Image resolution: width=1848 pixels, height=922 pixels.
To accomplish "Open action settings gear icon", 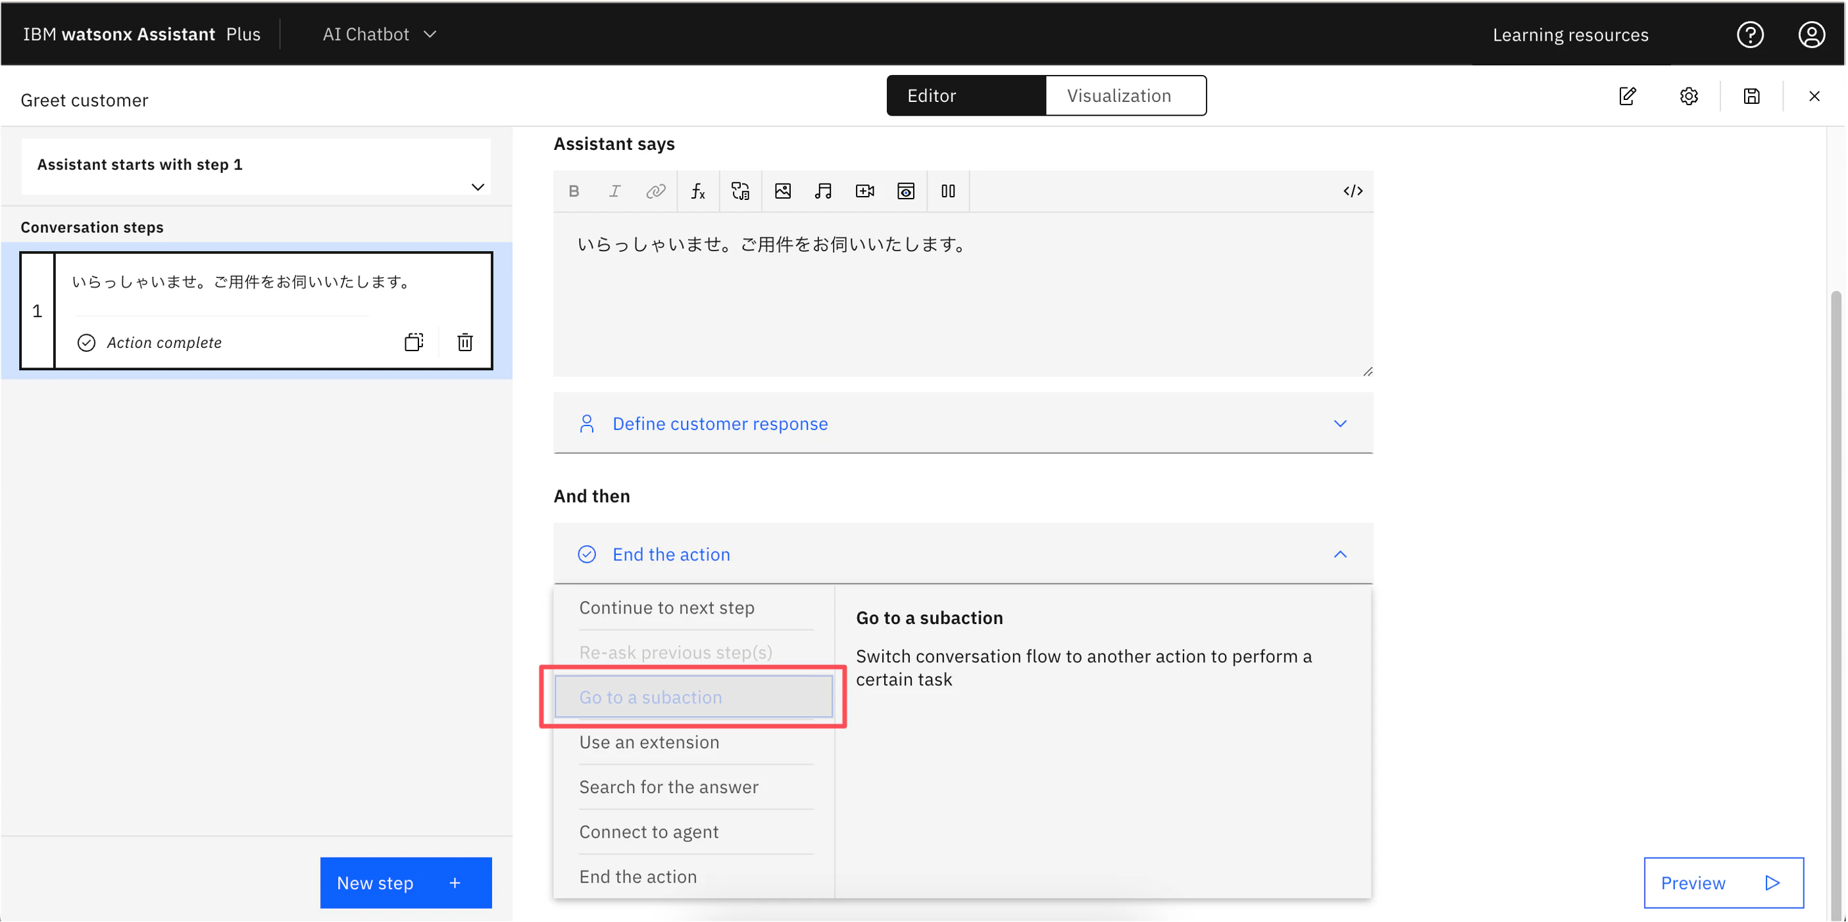I will point(1689,96).
